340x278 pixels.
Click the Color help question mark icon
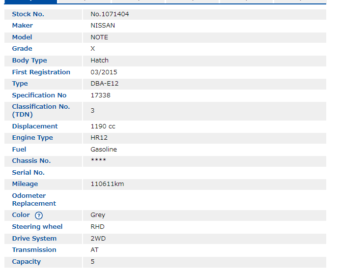coord(39,216)
